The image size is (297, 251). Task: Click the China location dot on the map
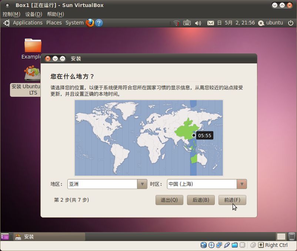click(x=194, y=135)
